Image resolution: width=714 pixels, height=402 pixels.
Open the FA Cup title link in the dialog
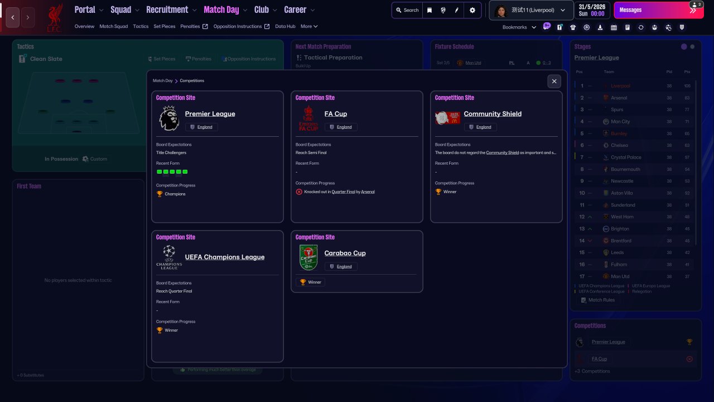(336, 114)
